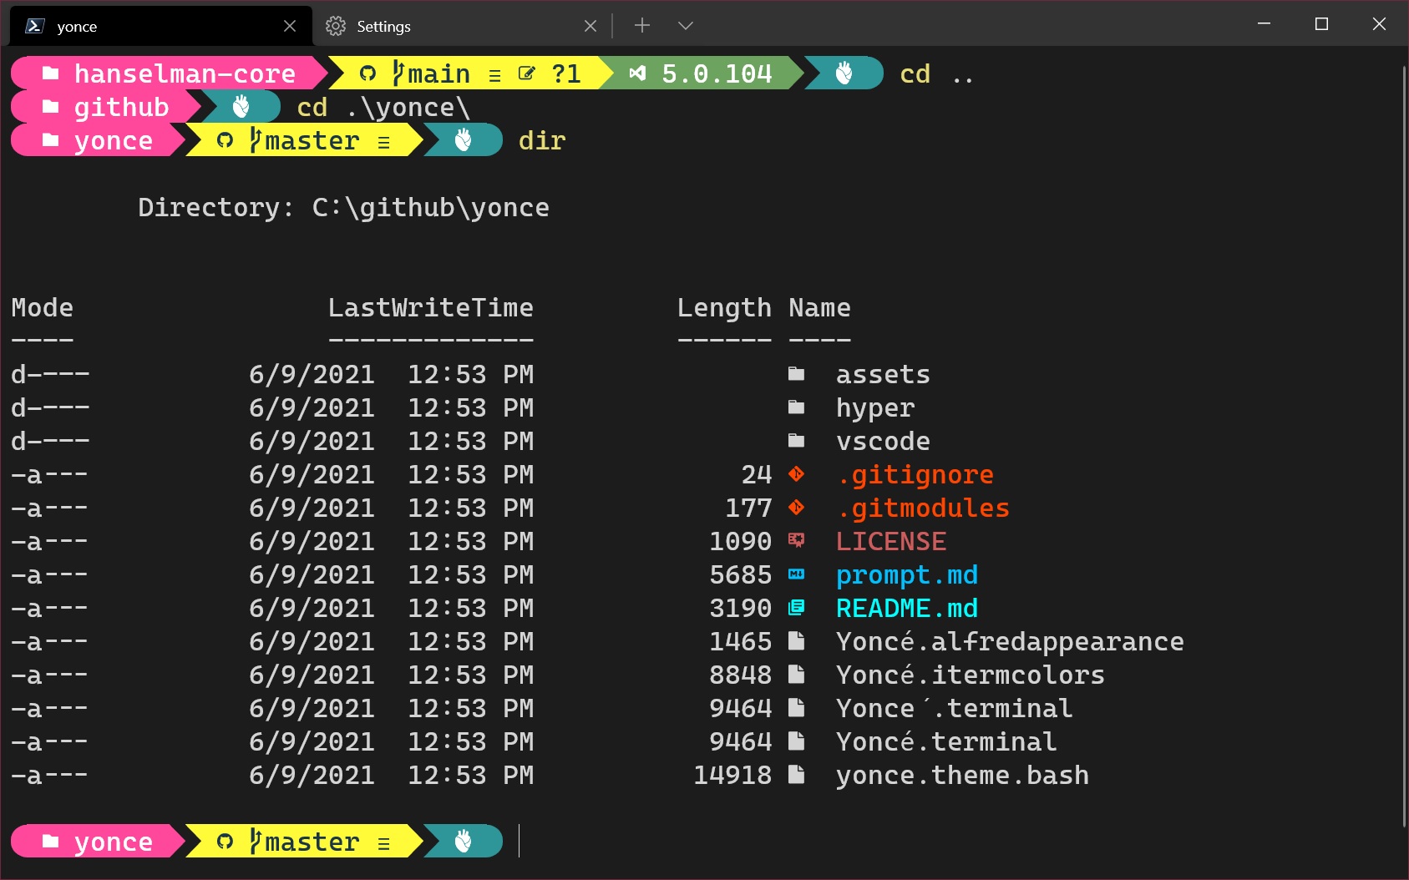Image resolution: width=1409 pixels, height=880 pixels.
Task: Click the markdown icon beside prompt.md
Action: [x=796, y=574]
